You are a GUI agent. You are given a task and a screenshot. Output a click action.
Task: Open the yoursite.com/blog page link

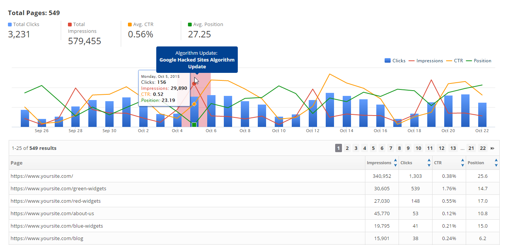[x=47, y=238]
